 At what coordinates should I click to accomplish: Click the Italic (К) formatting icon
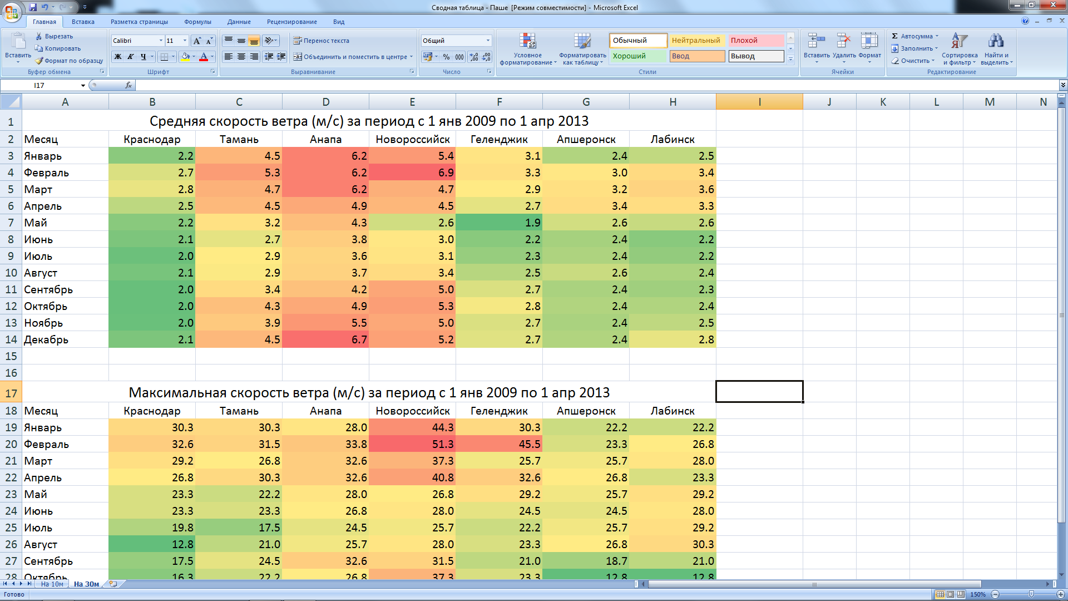(x=131, y=57)
